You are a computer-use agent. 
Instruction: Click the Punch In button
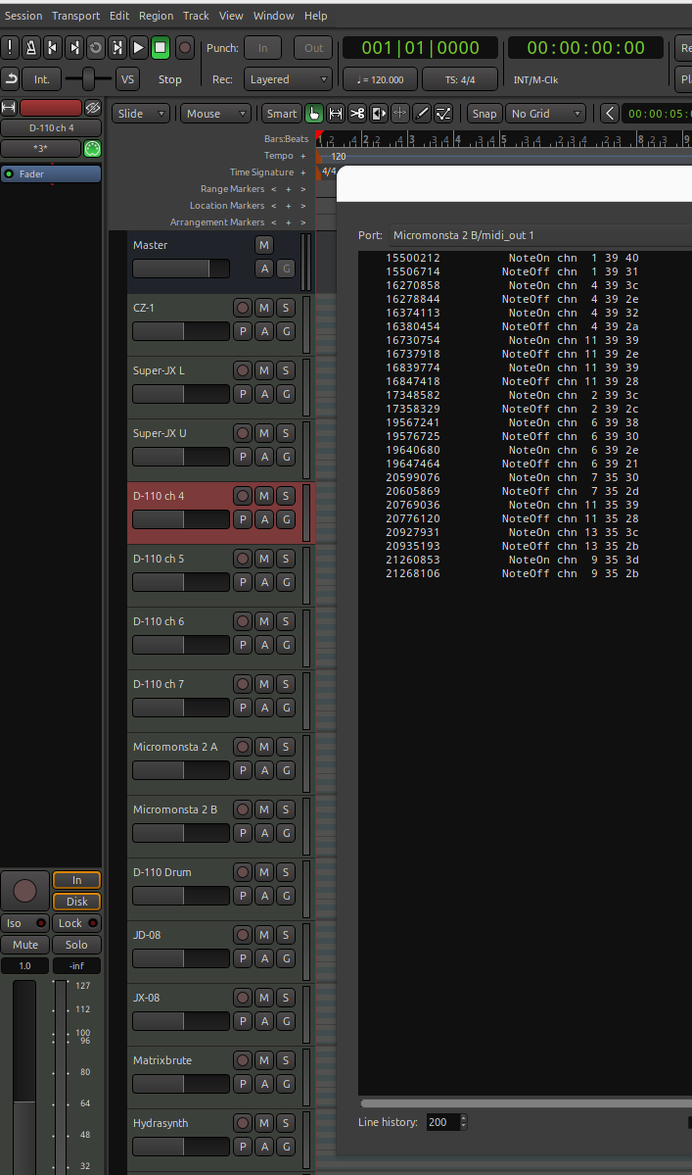[262, 47]
